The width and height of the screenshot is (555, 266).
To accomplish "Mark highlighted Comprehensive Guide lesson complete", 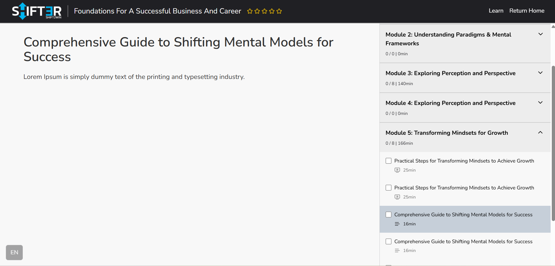I will 389,215.
